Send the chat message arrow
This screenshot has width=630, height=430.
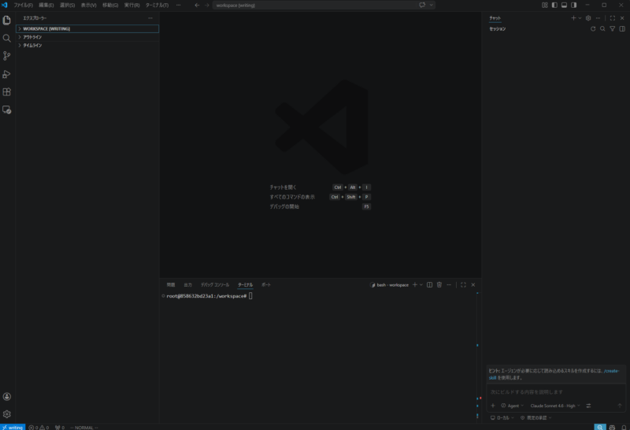click(620, 406)
